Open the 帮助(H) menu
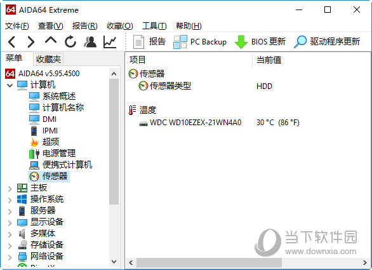The image size is (372, 270). 189,26
